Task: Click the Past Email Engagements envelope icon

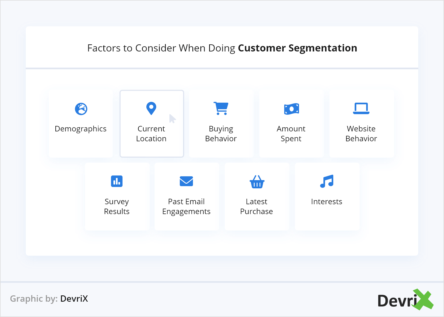Action: pos(186,181)
